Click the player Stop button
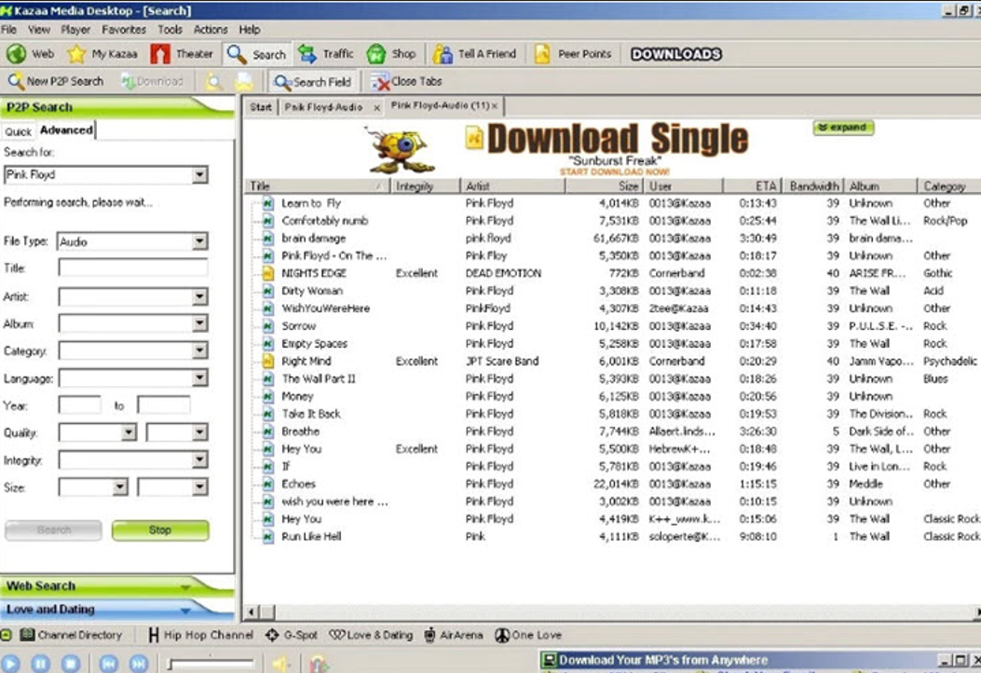The width and height of the screenshot is (981, 673). (70, 663)
